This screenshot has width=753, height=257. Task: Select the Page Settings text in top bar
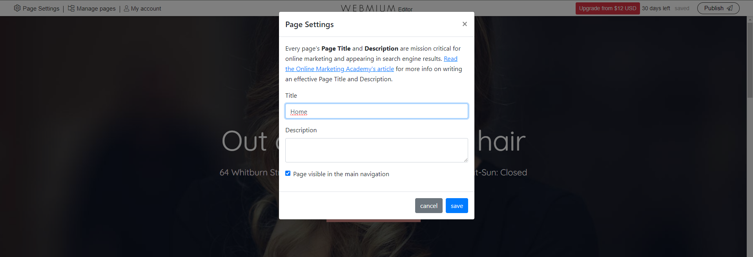[41, 9]
